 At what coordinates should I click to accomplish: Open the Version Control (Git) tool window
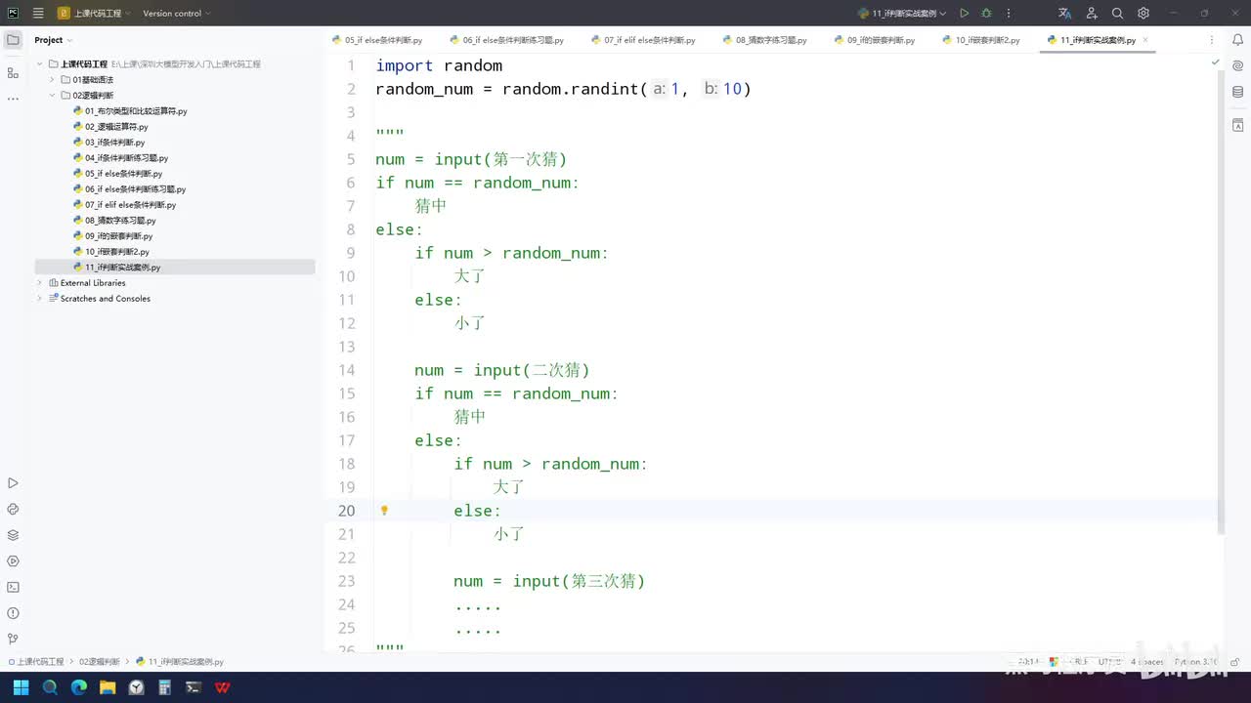coord(13,639)
